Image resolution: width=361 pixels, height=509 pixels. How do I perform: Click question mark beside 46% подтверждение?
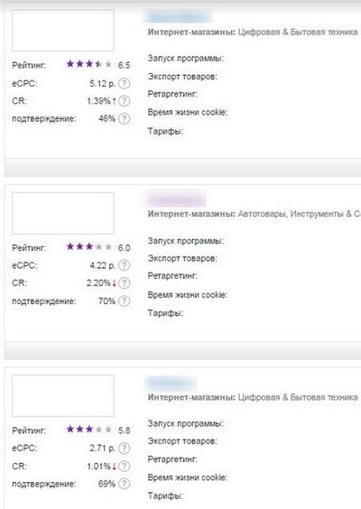tap(124, 119)
